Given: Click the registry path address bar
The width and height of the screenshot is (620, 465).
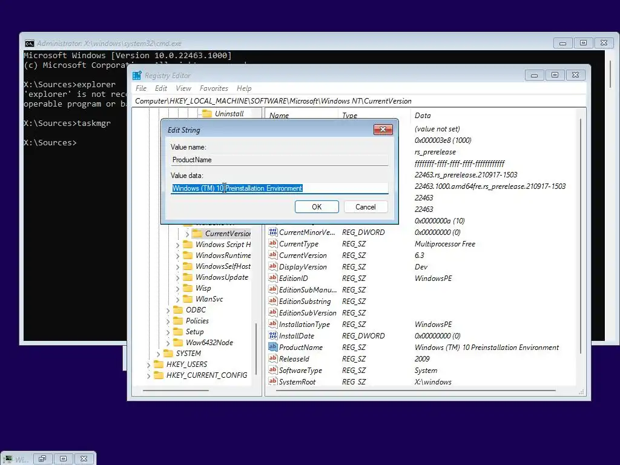Looking at the screenshot, I should pos(360,101).
